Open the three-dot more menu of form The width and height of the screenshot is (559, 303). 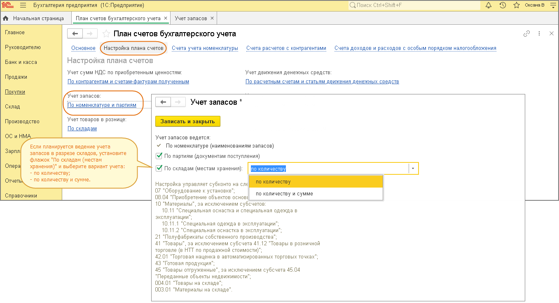tap(539, 34)
